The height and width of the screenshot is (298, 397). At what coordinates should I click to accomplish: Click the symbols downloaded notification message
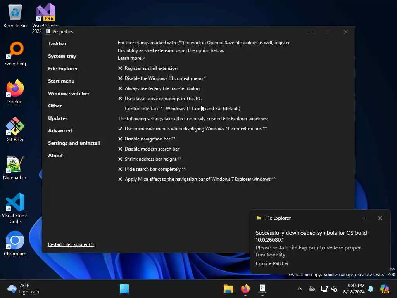click(311, 236)
